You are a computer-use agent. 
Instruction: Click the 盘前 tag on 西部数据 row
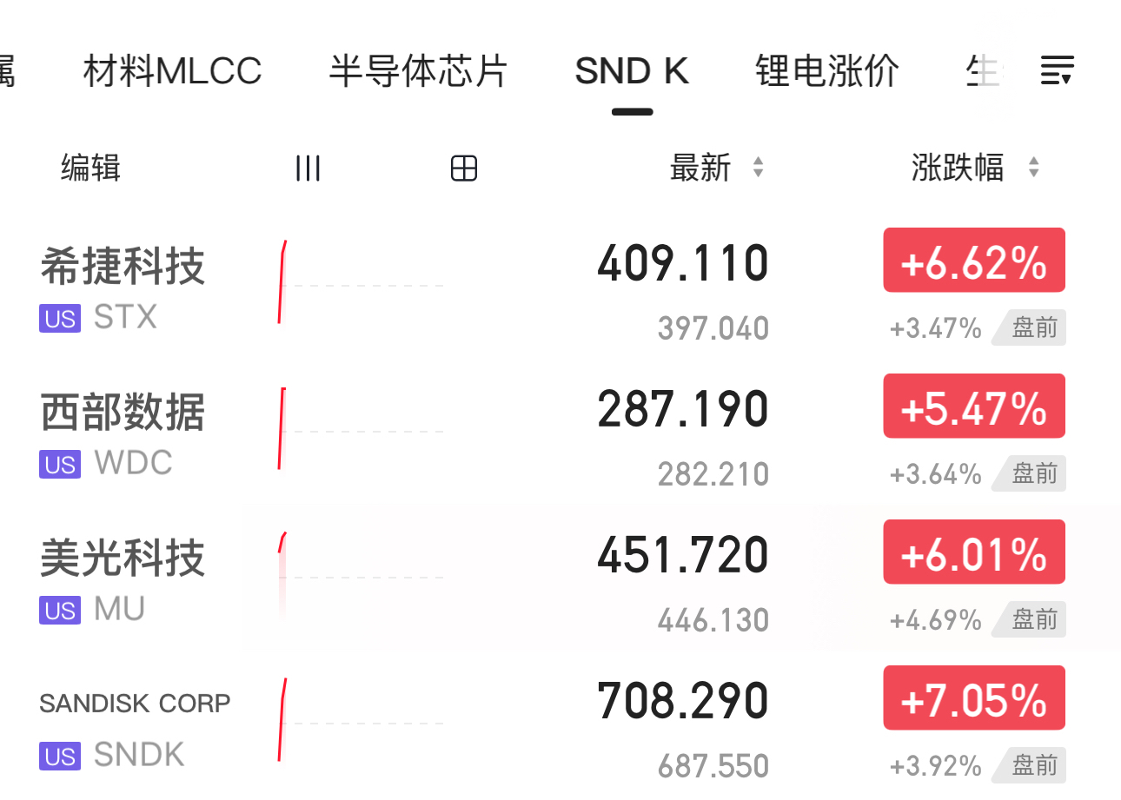coord(1033,473)
